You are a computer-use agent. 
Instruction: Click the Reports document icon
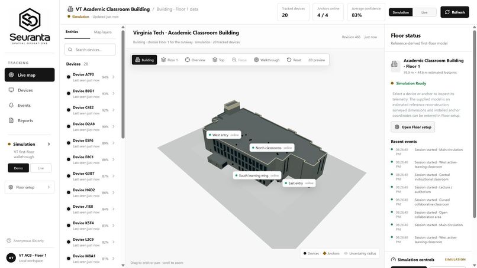click(11, 120)
